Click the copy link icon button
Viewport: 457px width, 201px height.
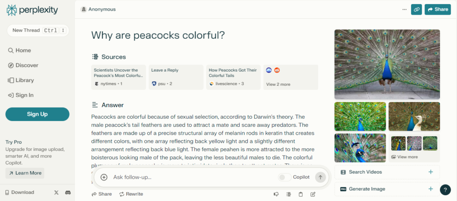pyautogui.click(x=416, y=9)
